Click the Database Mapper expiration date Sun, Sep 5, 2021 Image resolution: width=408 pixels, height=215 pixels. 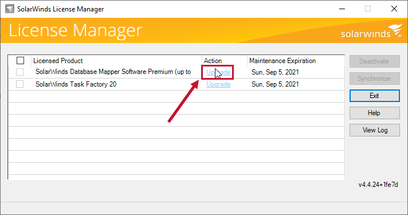(x=275, y=72)
